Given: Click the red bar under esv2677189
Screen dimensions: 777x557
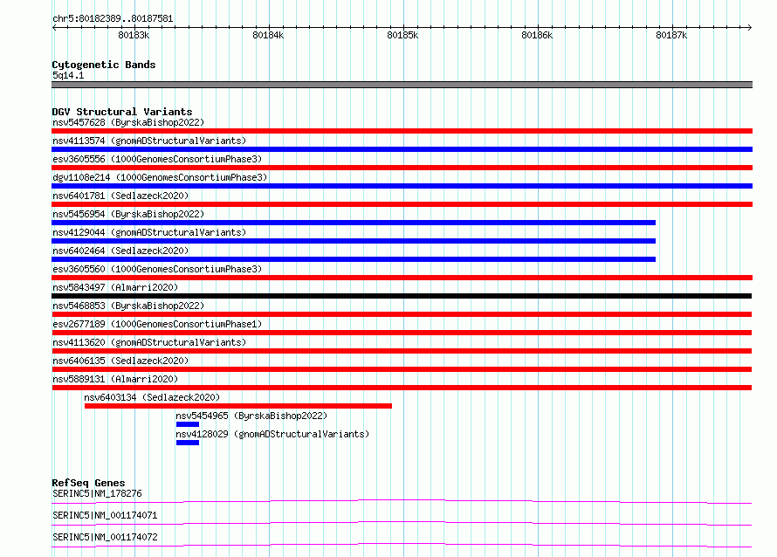Looking at the screenshot, I should (x=402, y=333).
